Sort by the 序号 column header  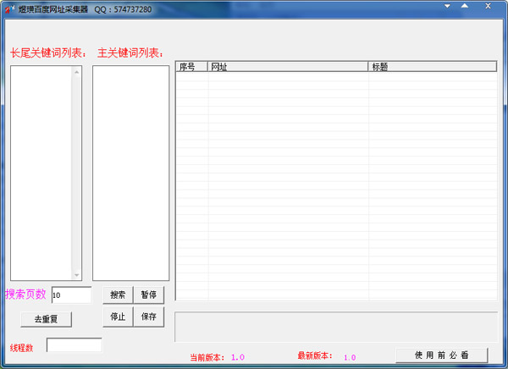click(191, 67)
